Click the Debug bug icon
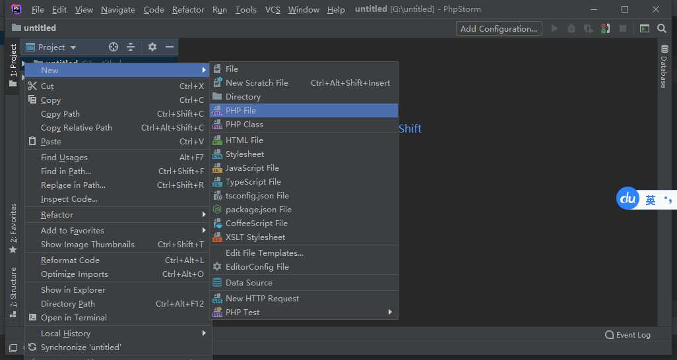This screenshot has height=360, width=677. click(x=571, y=28)
